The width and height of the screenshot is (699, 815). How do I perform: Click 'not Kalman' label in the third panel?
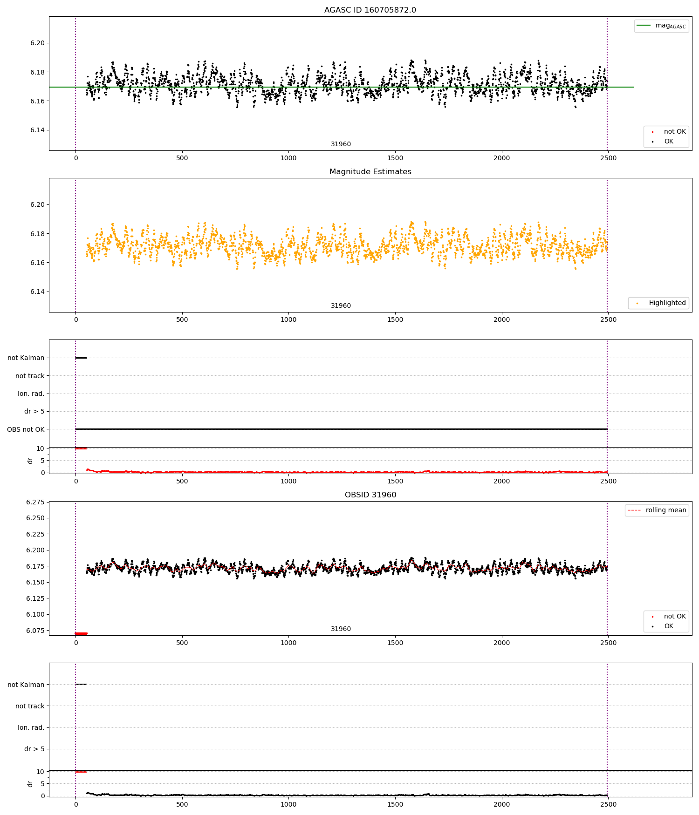point(26,358)
